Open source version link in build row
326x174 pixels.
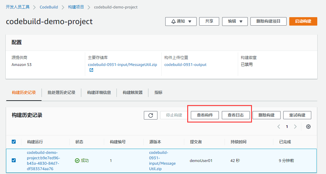162,160
